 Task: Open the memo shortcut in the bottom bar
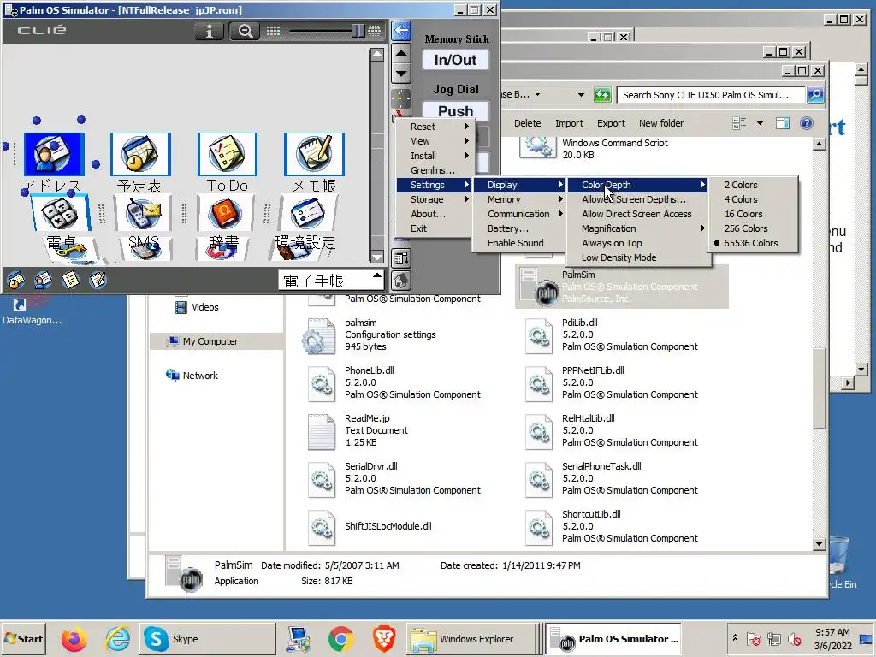[x=98, y=280]
